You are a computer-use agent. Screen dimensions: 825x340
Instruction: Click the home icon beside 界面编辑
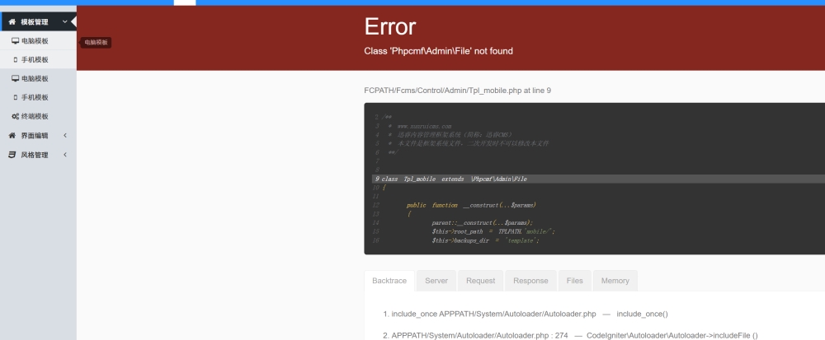click(x=12, y=135)
